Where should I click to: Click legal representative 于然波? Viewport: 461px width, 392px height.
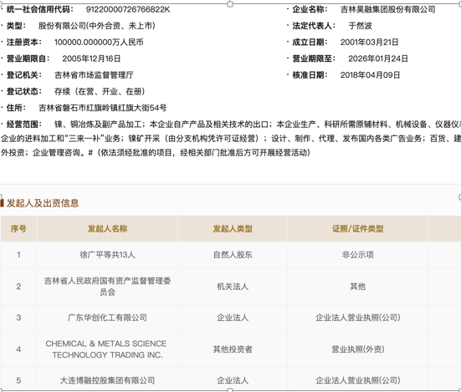click(360, 26)
